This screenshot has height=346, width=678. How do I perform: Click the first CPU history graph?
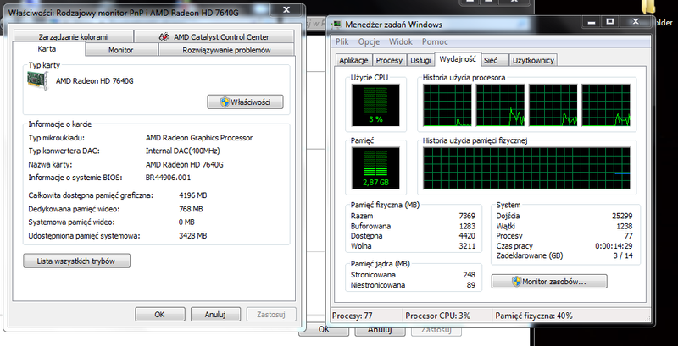pos(447,105)
